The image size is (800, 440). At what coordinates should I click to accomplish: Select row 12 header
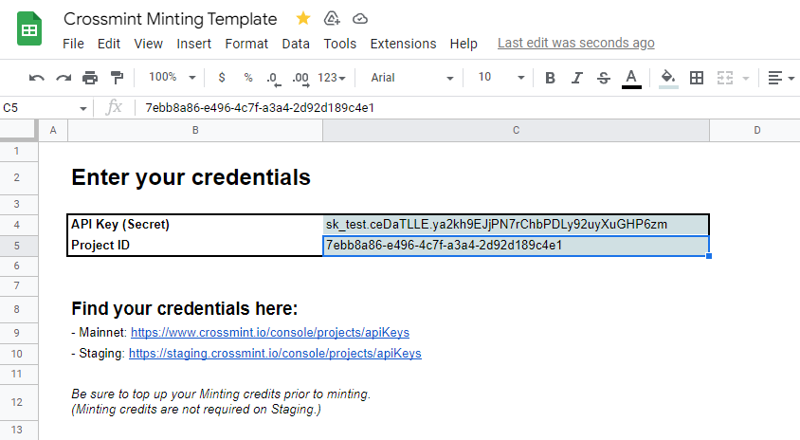click(x=17, y=402)
